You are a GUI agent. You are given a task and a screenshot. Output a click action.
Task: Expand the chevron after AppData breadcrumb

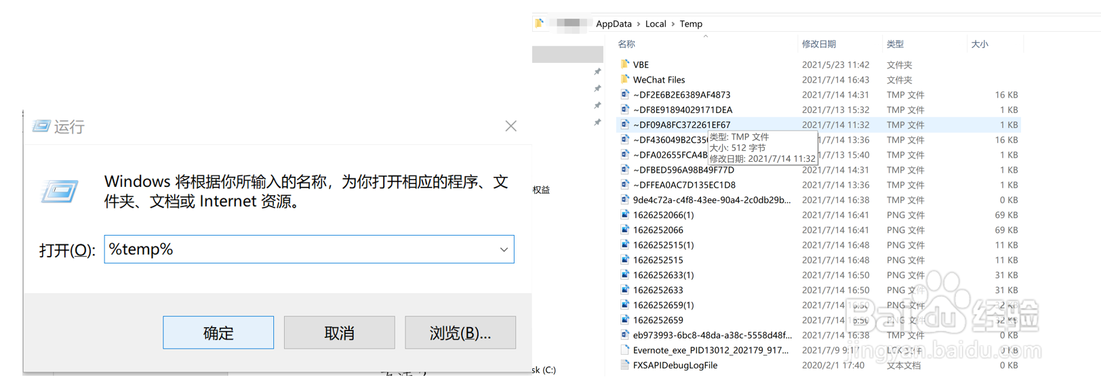(x=639, y=24)
